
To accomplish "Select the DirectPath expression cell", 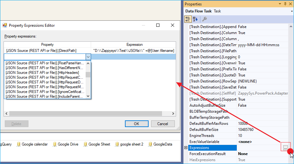I will click(x=134, y=51).
